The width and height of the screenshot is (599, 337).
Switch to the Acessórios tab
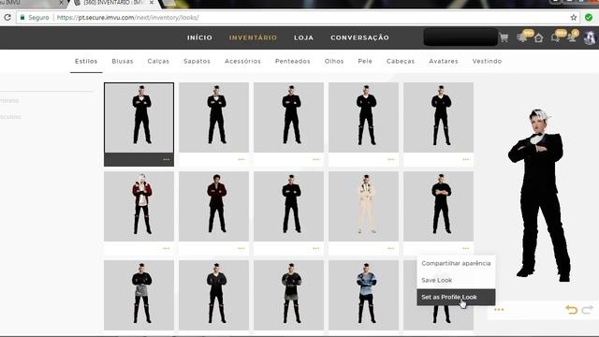[242, 61]
